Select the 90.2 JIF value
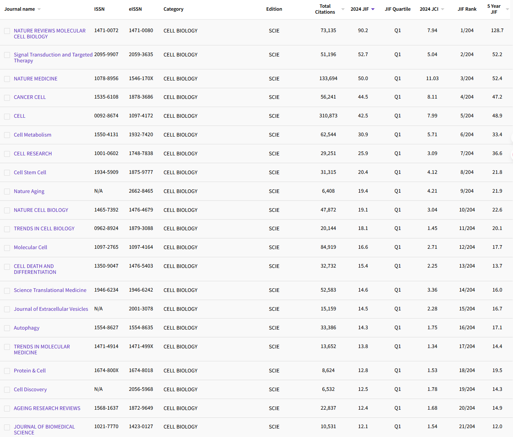513x437 pixels. [363, 30]
